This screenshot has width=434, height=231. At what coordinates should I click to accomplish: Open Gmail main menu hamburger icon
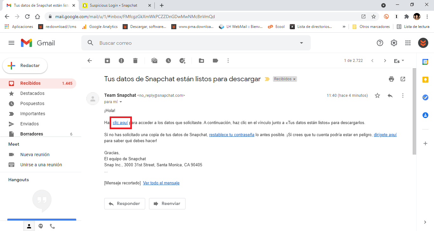11,43
